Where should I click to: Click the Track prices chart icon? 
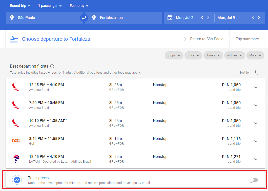pos(17,180)
